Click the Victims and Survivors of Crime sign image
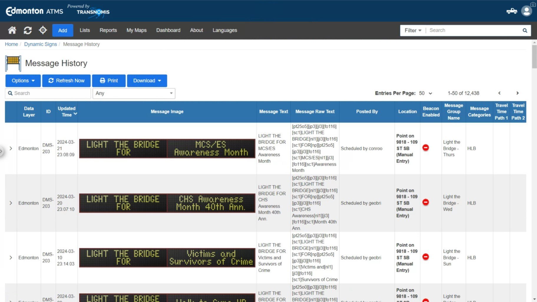The height and width of the screenshot is (302, 537). [x=167, y=258]
